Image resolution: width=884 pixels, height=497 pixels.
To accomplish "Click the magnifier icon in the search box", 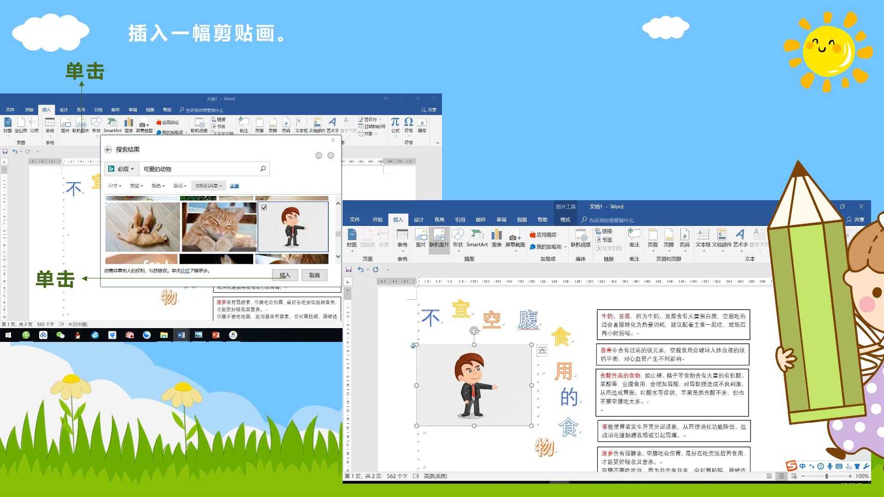I will pyautogui.click(x=263, y=169).
